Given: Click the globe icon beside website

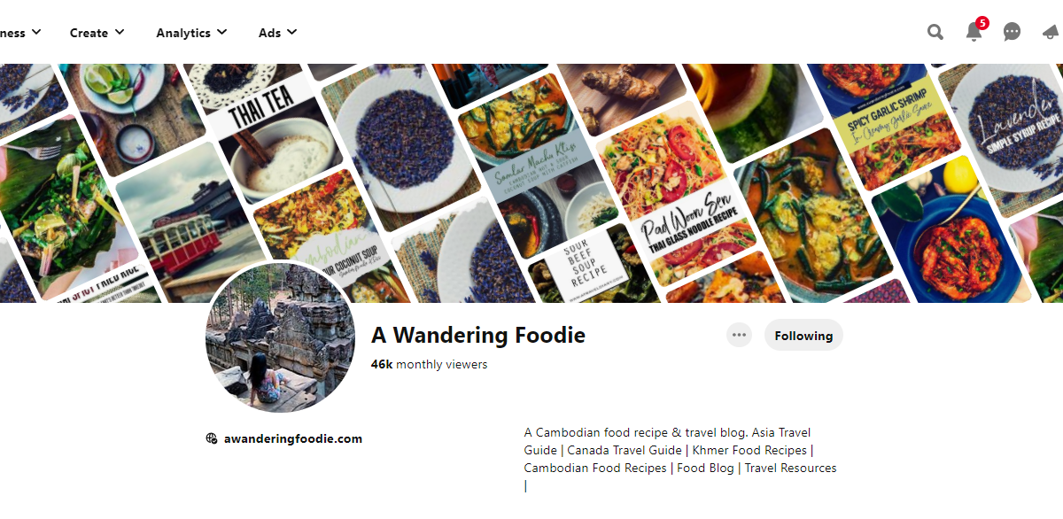Looking at the screenshot, I should tap(212, 438).
